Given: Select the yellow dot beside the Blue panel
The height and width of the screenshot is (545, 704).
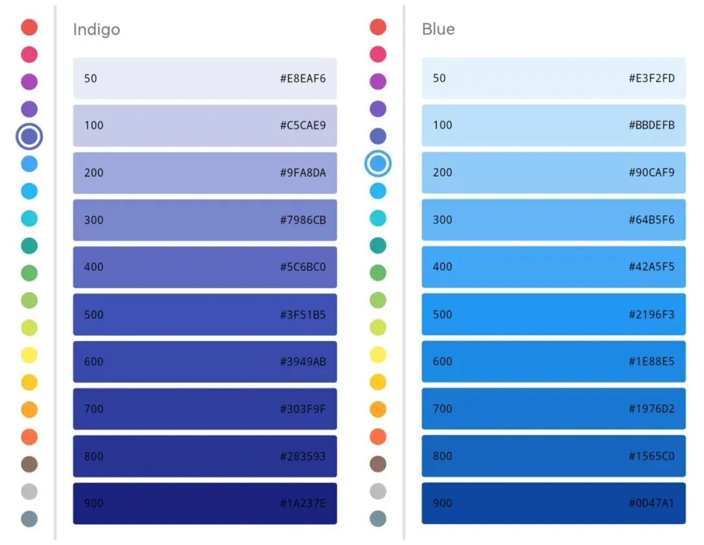Looking at the screenshot, I should 378,355.
